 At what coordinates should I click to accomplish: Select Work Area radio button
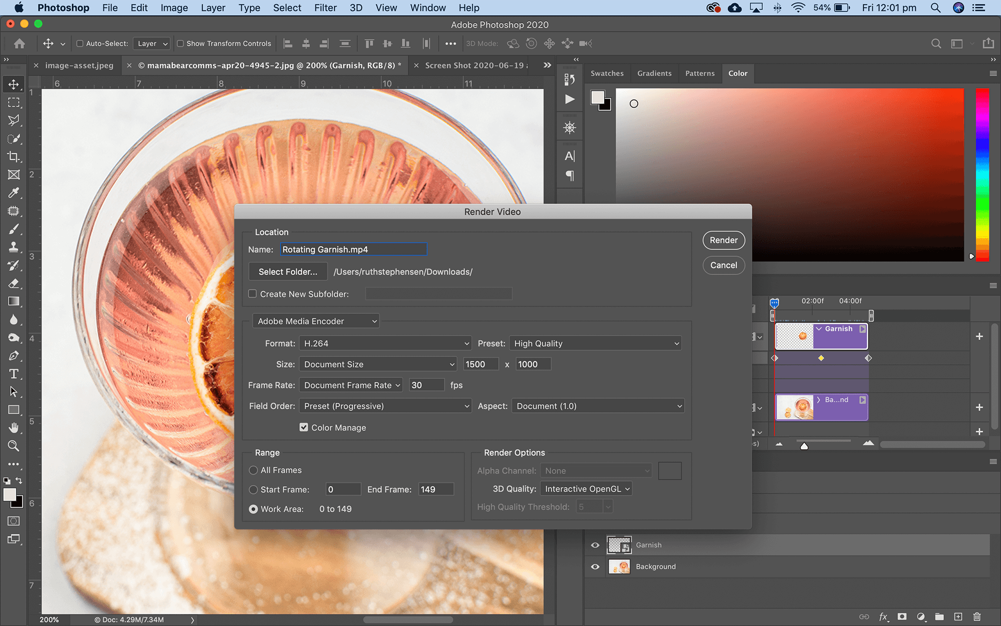click(x=253, y=509)
